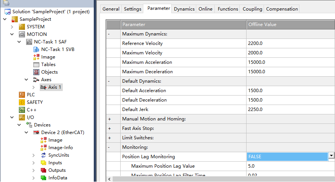Click Device 2 (EtherCAT) icon
Image resolution: width=335 pixels, height=182 pixels.
click(36, 133)
